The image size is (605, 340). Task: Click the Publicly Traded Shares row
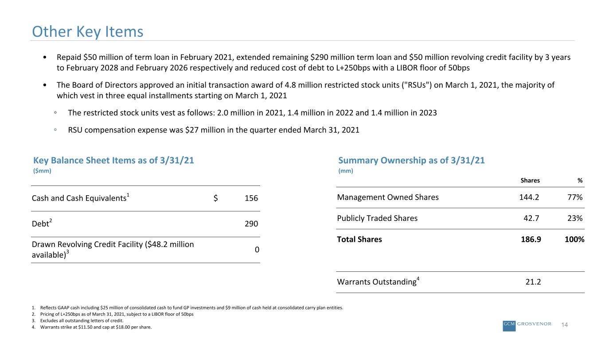(460, 218)
